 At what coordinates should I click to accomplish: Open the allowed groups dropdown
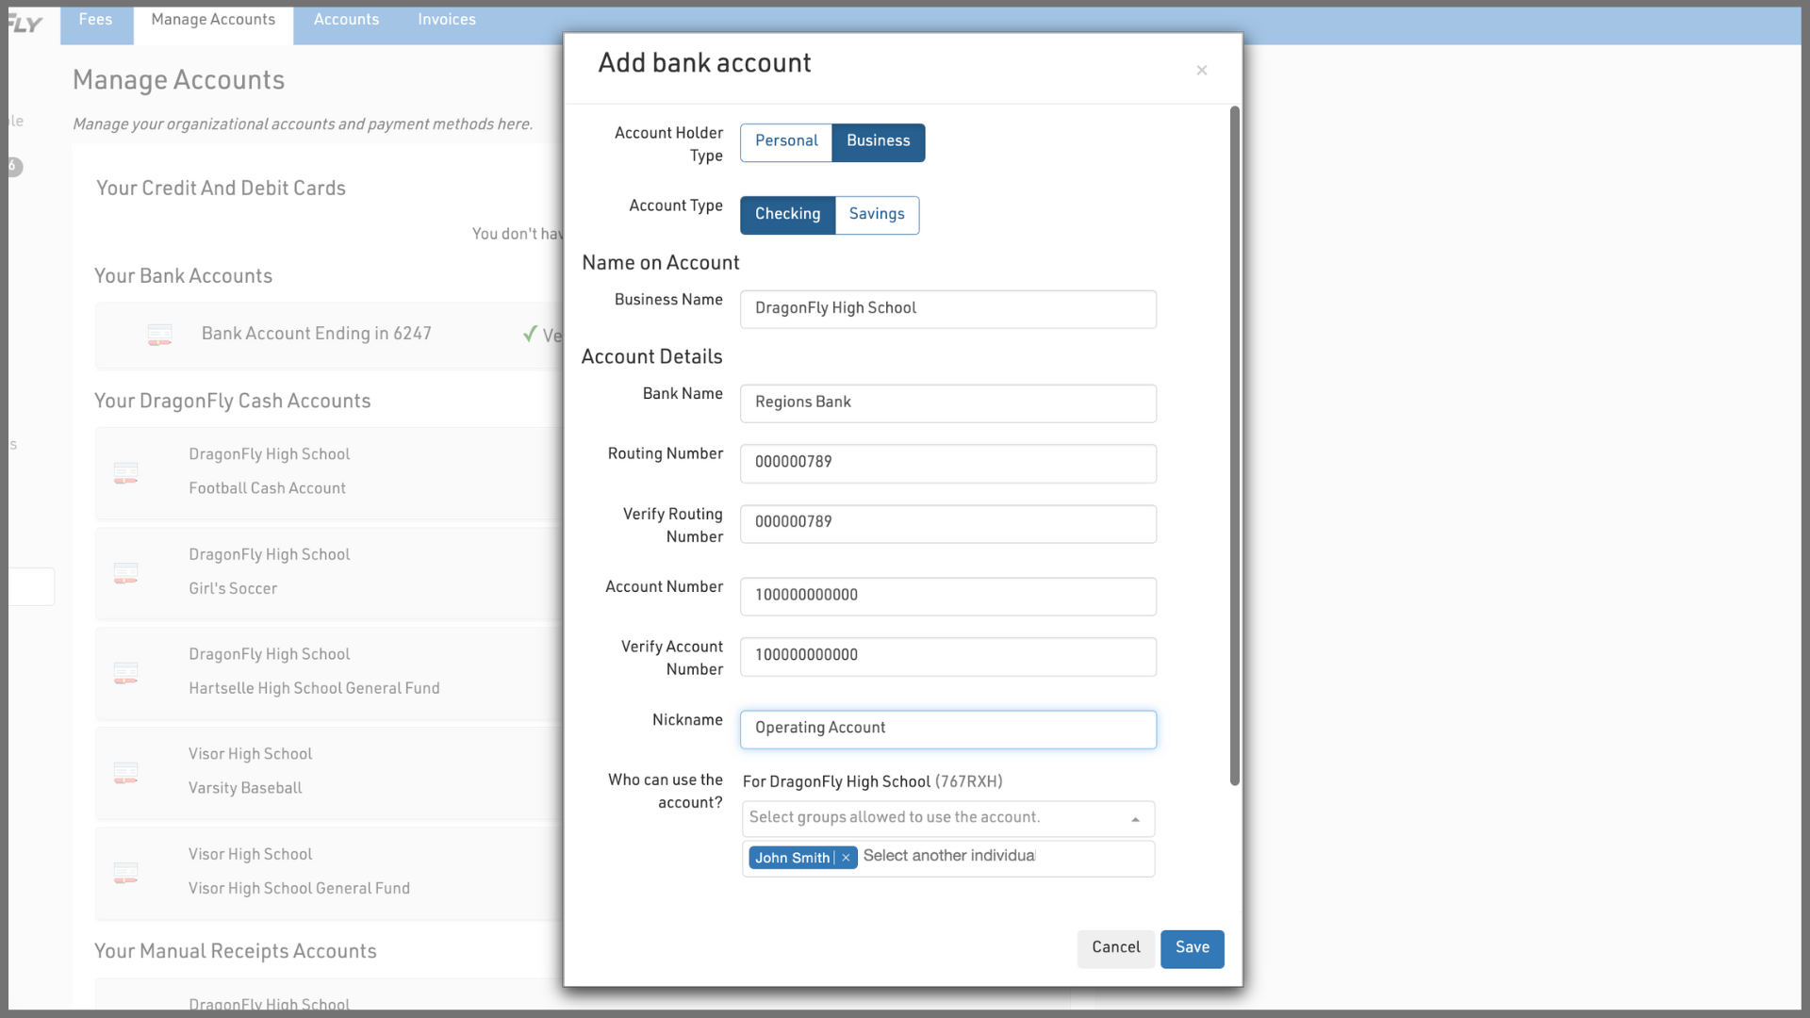[x=947, y=818]
